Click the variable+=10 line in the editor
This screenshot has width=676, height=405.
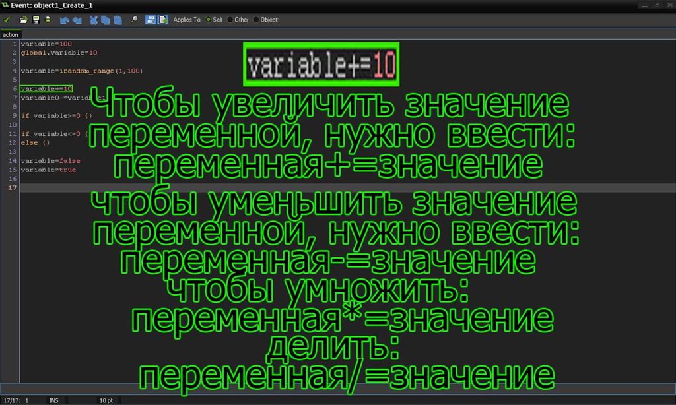pos(46,89)
